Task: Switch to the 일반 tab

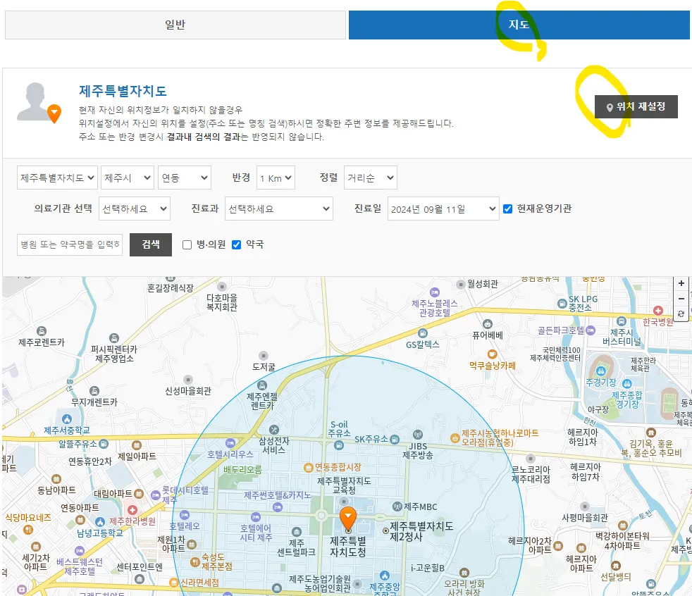Action: 176,25
